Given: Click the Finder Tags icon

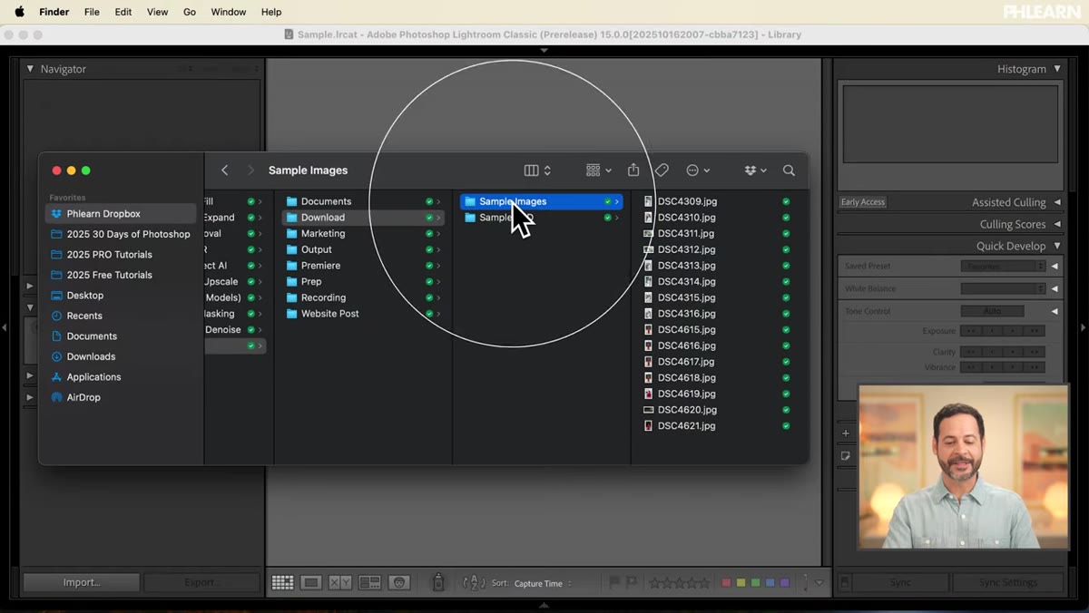Looking at the screenshot, I should (662, 170).
